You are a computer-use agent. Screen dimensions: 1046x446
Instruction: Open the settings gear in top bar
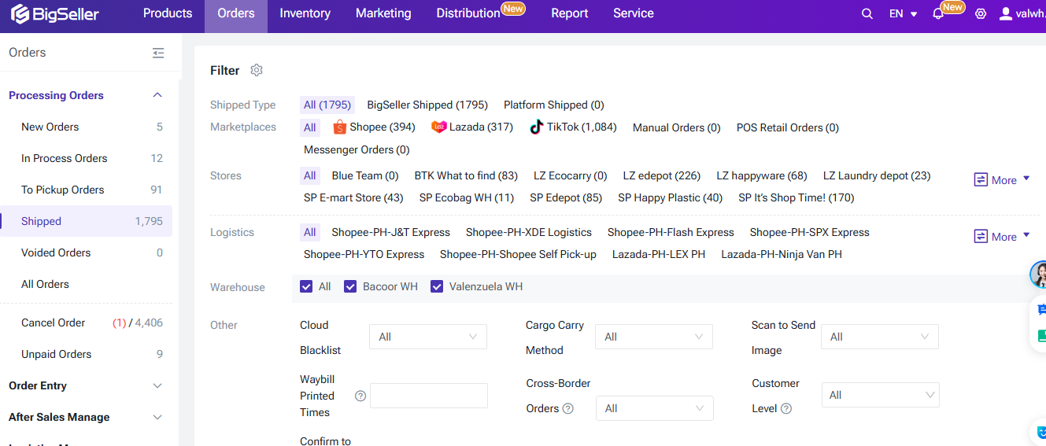tap(981, 13)
